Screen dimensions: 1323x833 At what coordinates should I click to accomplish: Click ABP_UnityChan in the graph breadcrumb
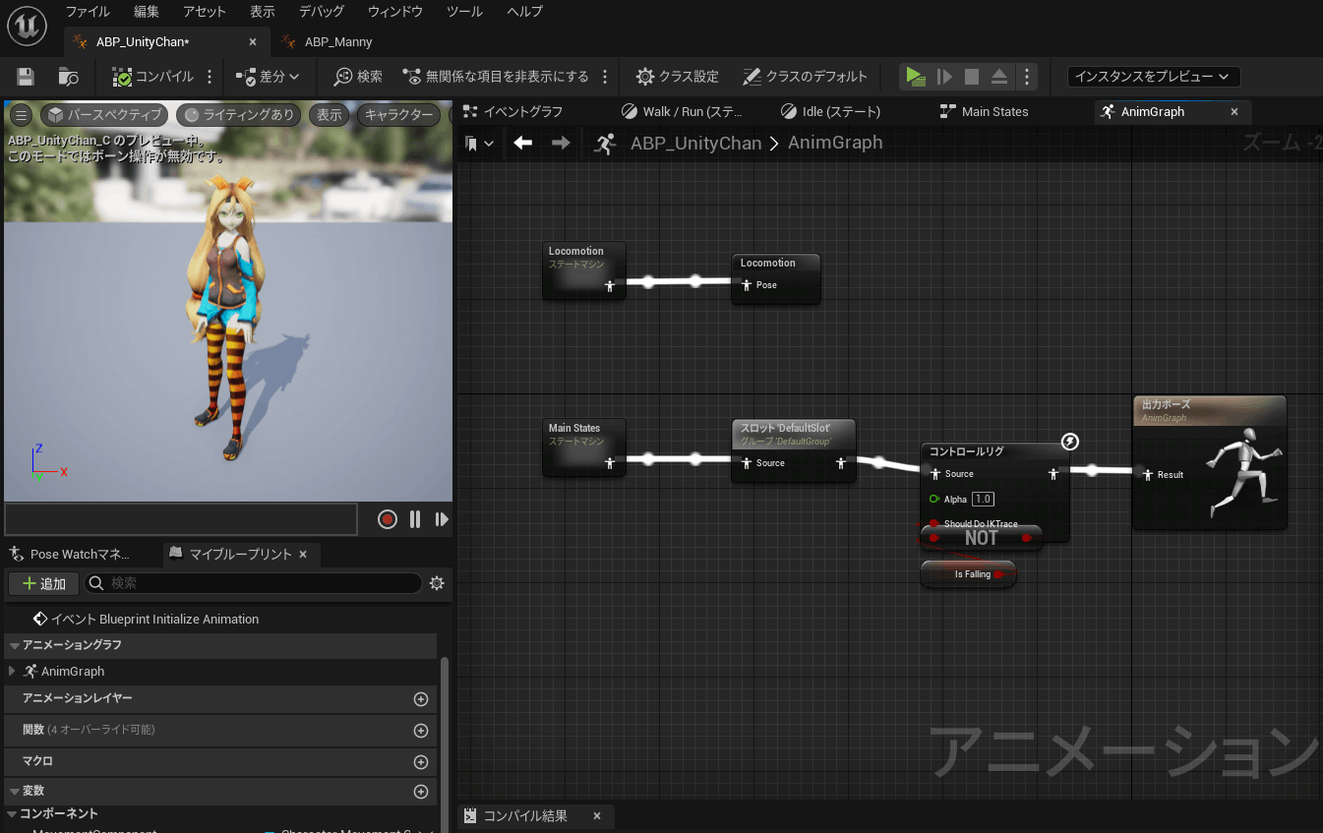(x=695, y=144)
